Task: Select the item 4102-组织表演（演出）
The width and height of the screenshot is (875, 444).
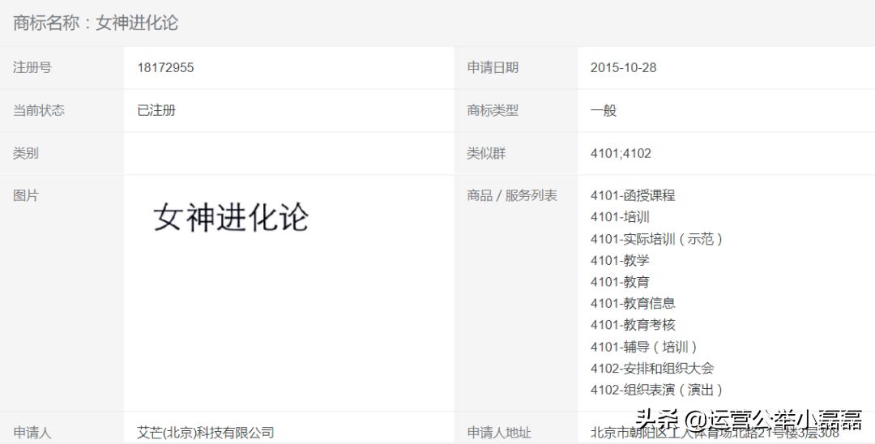Action: [x=656, y=390]
